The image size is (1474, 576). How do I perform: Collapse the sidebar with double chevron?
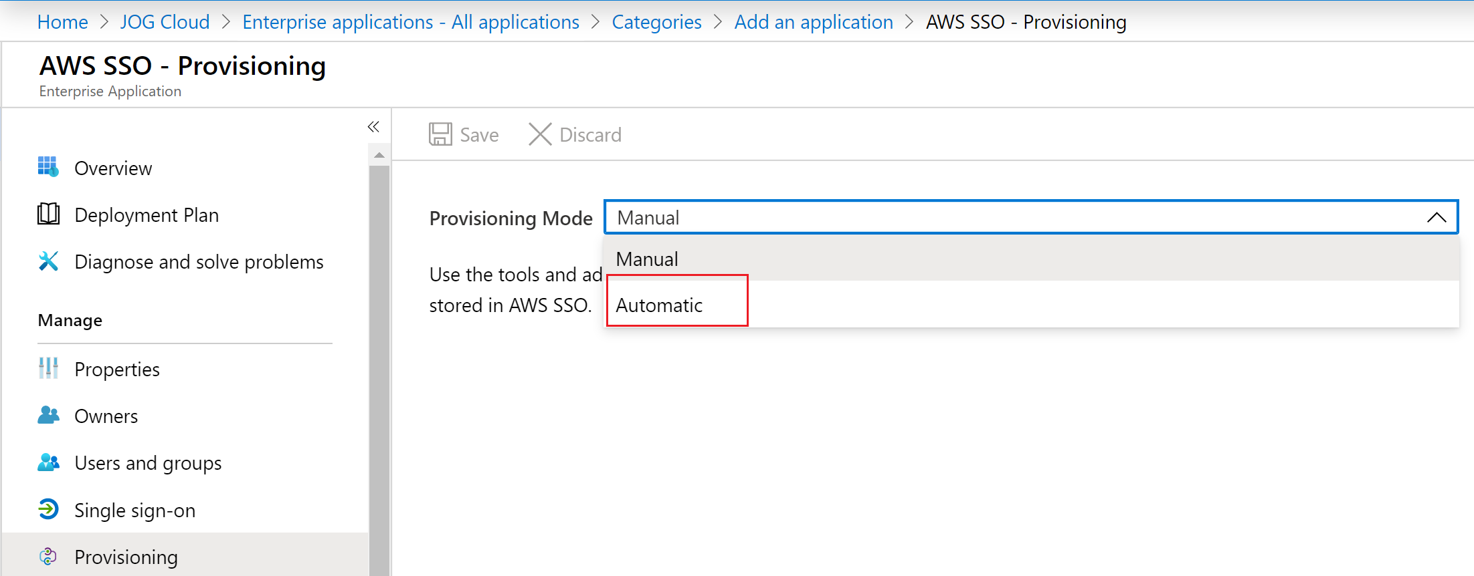click(373, 127)
